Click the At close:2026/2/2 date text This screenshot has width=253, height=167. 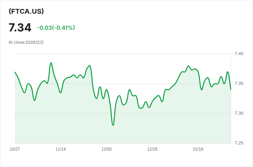[26, 42]
